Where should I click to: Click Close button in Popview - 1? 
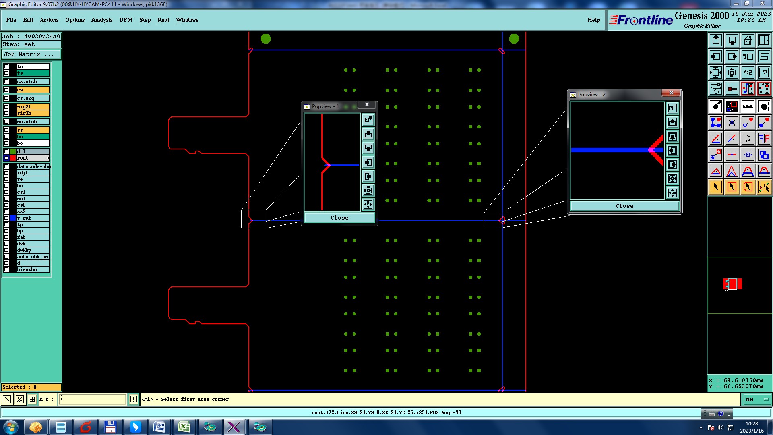(x=339, y=217)
